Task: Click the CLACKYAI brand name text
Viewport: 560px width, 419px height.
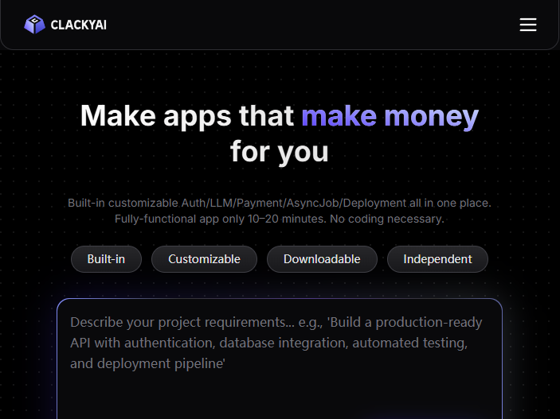Action: [x=78, y=25]
